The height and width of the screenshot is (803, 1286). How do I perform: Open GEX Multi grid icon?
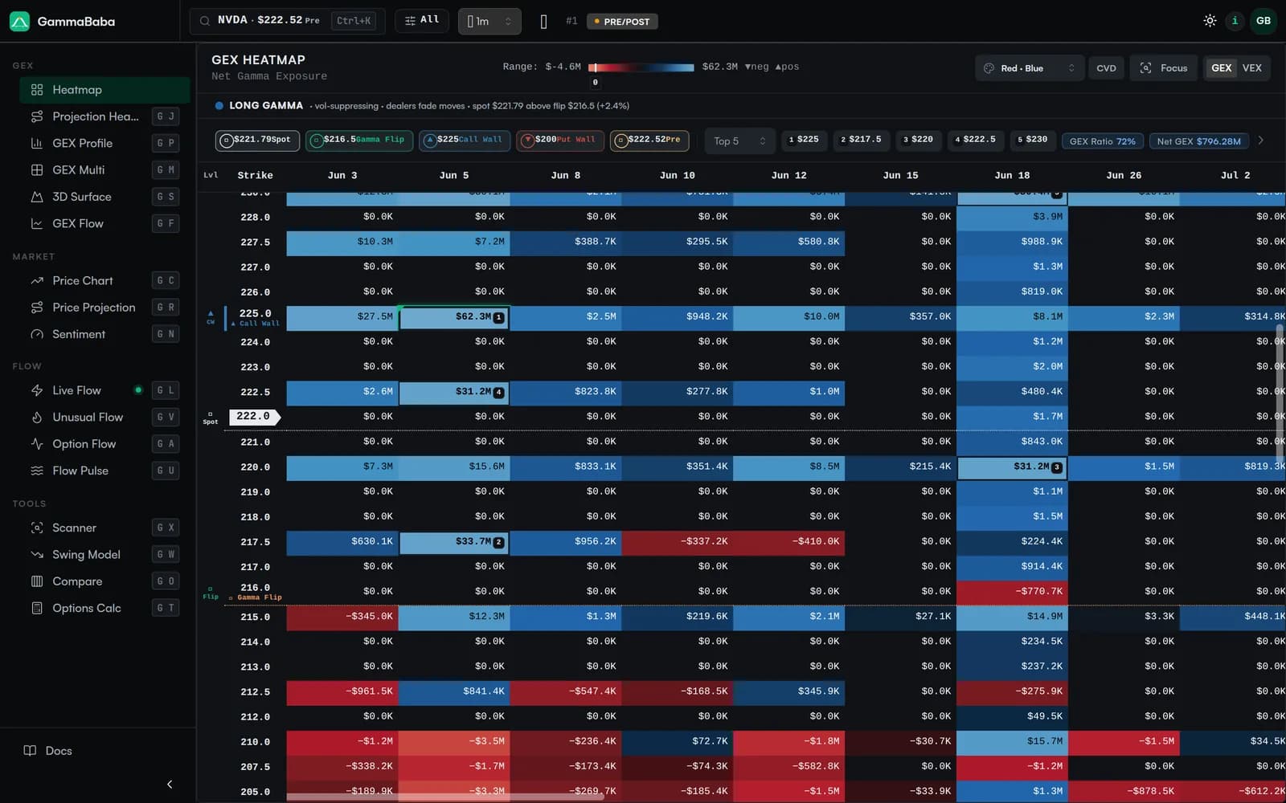[37, 170]
